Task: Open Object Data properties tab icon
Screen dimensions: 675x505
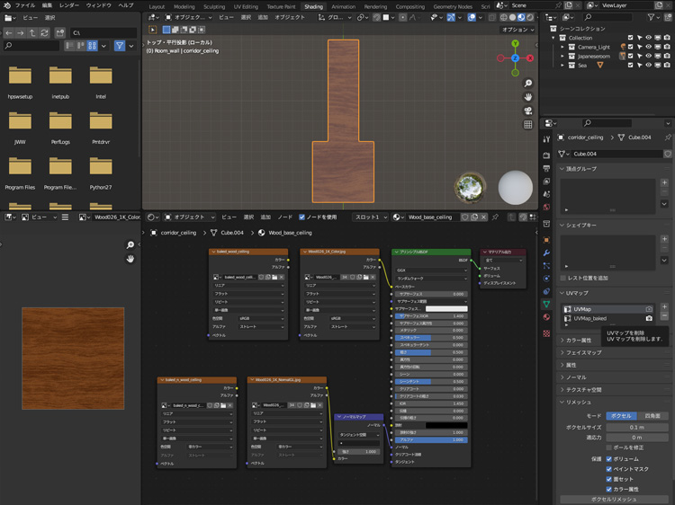Action: tap(546, 304)
